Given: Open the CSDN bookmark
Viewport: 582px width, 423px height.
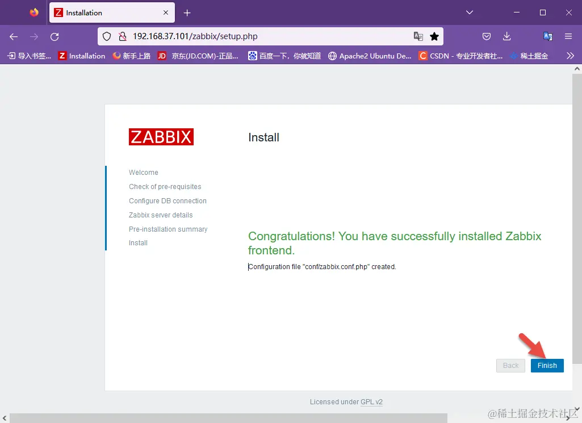Looking at the screenshot, I should pyautogui.click(x=460, y=56).
